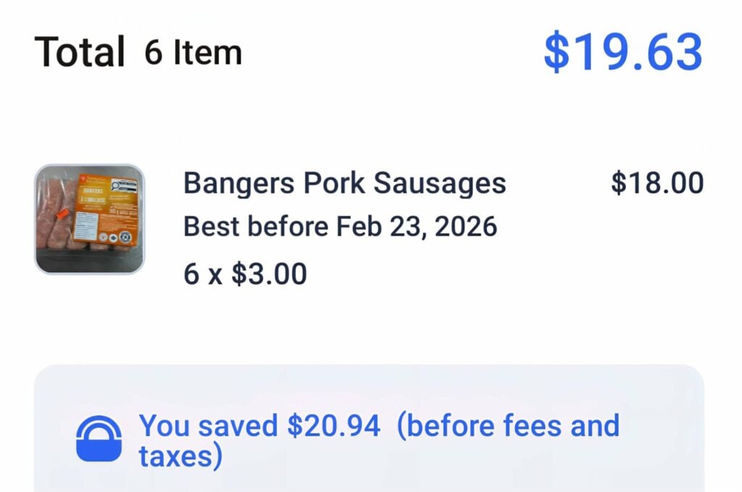Click the $18.00 line item price
Screen dimensions: 742x492
pos(656,183)
